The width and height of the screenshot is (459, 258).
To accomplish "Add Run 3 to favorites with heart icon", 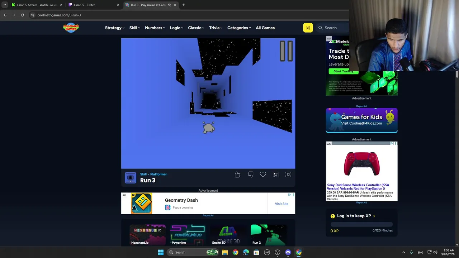I will pos(263,175).
